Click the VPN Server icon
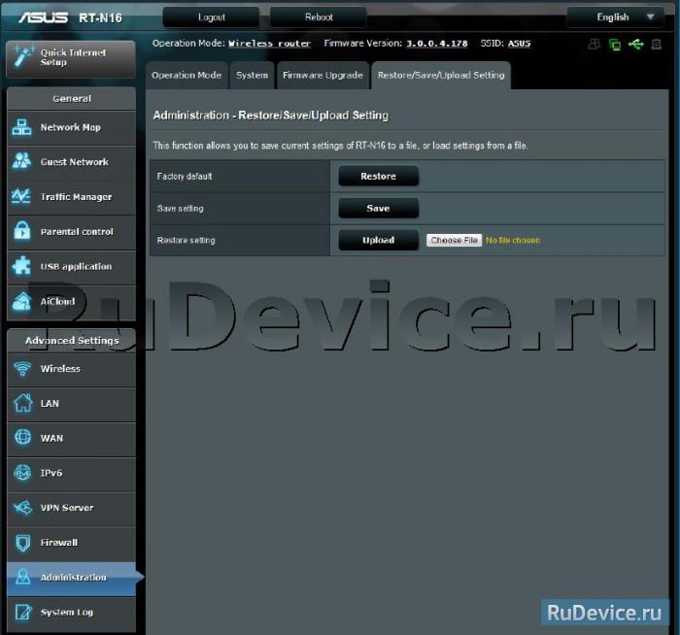 [x=22, y=508]
